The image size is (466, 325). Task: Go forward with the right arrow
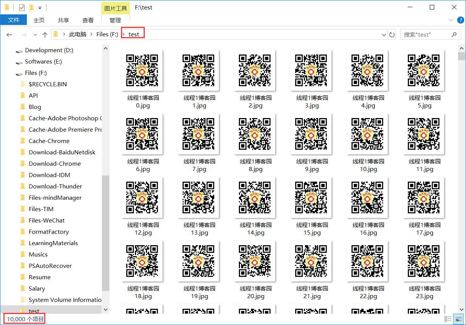tap(23, 34)
